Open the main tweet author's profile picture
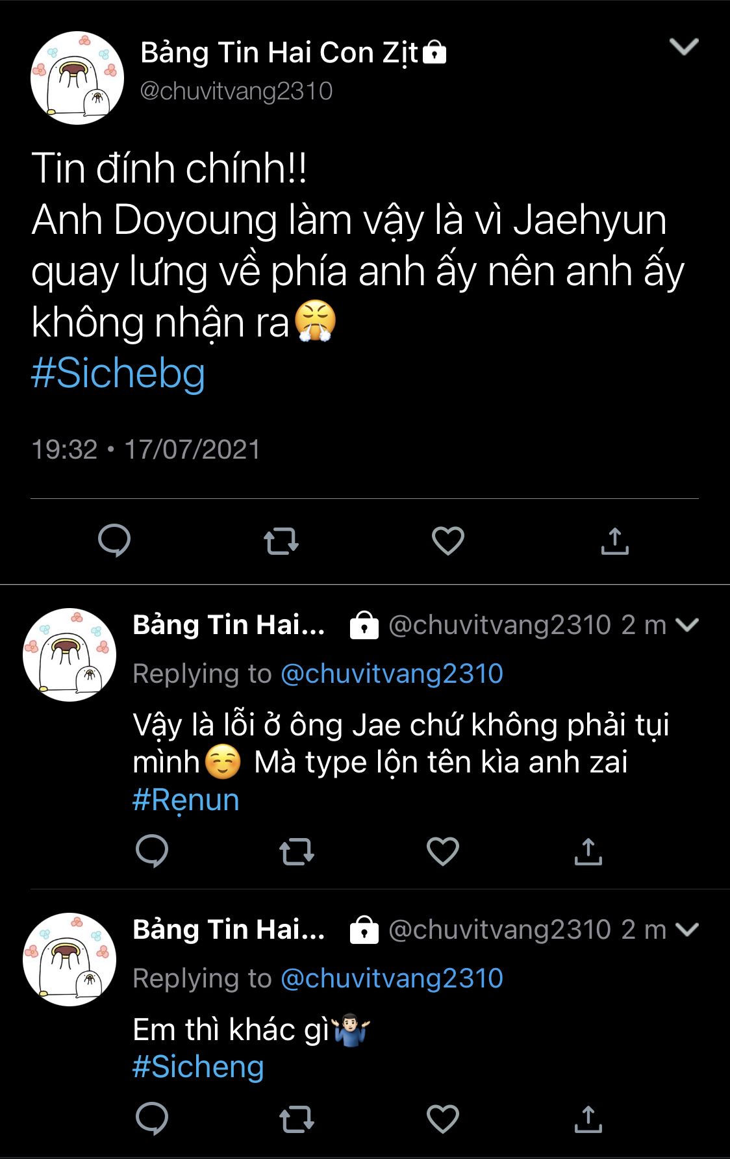730x1159 pixels. click(77, 78)
